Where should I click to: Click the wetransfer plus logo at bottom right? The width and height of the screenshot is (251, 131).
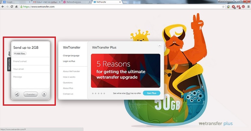(x=215, y=124)
